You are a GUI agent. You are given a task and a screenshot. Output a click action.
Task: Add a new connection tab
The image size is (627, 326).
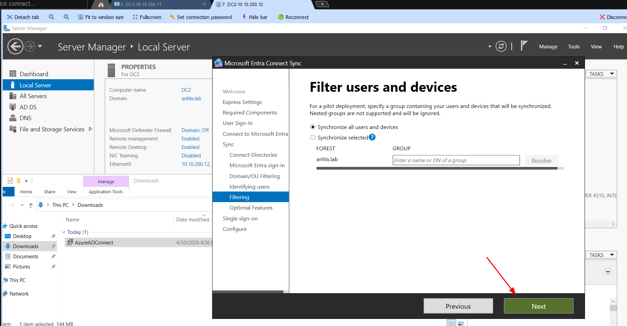click(322, 4)
